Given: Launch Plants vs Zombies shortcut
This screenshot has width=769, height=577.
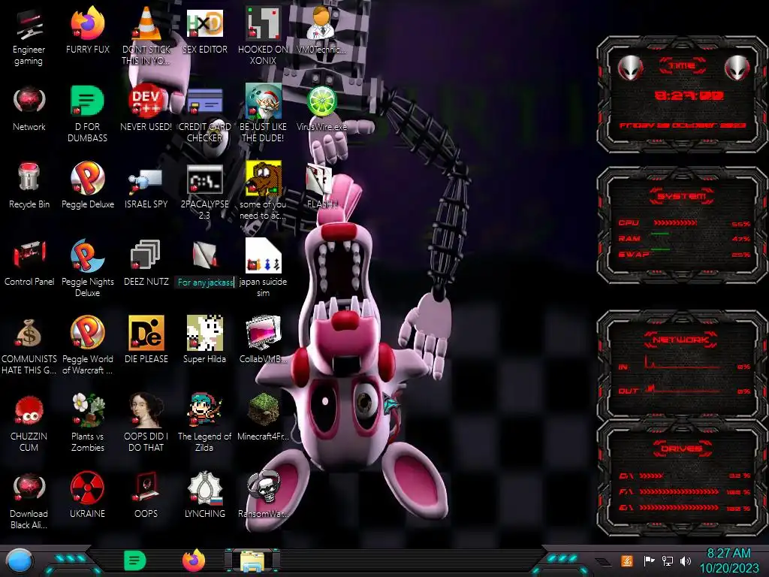Looking at the screenshot, I should coord(87,410).
